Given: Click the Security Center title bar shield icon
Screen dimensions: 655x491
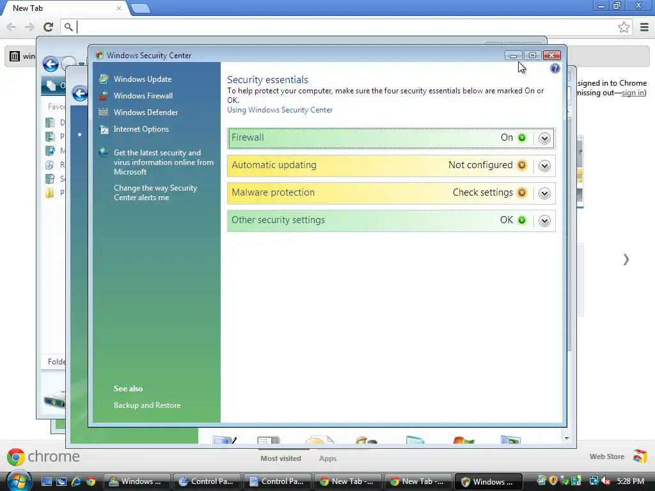Looking at the screenshot, I should 99,55.
